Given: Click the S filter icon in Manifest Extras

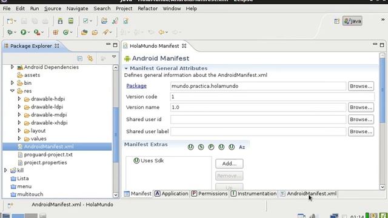Looking at the screenshot, I should pos(201,147).
